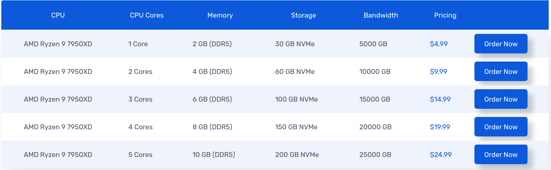Click the $19.99 price link

tap(440, 127)
